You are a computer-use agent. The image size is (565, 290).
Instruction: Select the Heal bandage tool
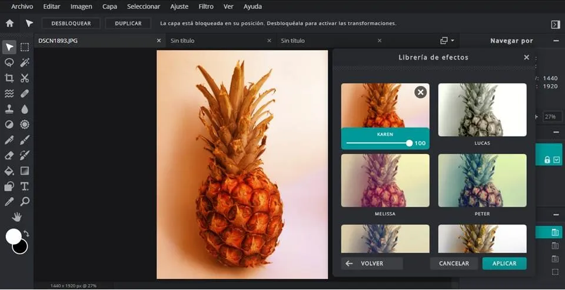(25, 94)
